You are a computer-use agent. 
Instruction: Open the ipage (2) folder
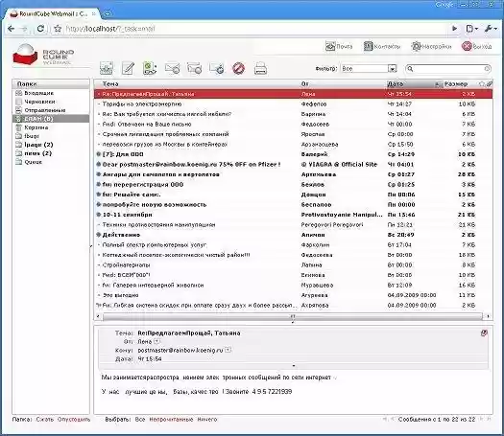click(51, 145)
